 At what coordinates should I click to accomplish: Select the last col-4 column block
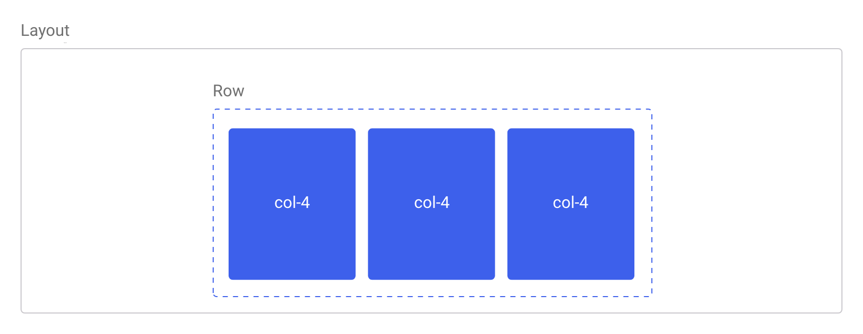(571, 204)
